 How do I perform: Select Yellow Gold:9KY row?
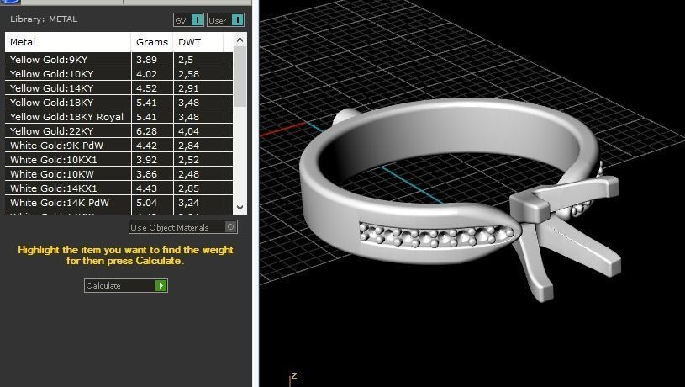119,60
